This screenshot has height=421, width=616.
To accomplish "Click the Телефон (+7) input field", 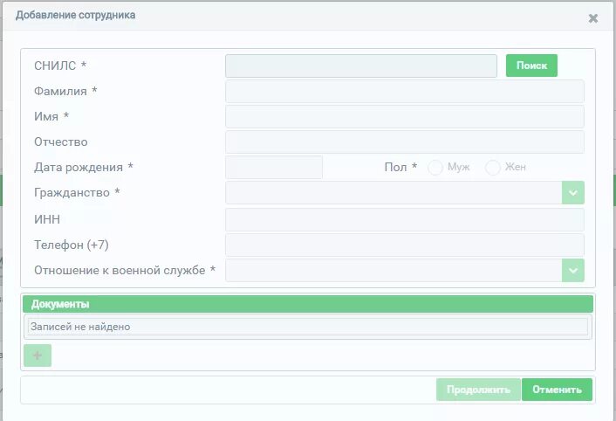I will [x=405, y=245].
